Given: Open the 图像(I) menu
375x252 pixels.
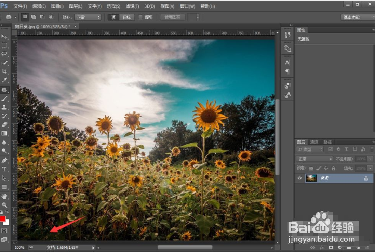Looking at the screenshot, I should 57,6.
